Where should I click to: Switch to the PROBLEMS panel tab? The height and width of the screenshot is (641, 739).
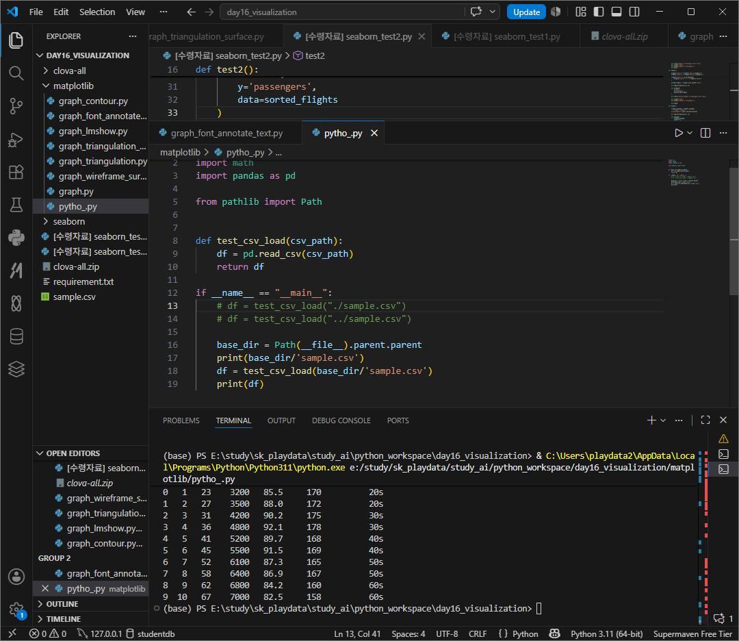181,420
